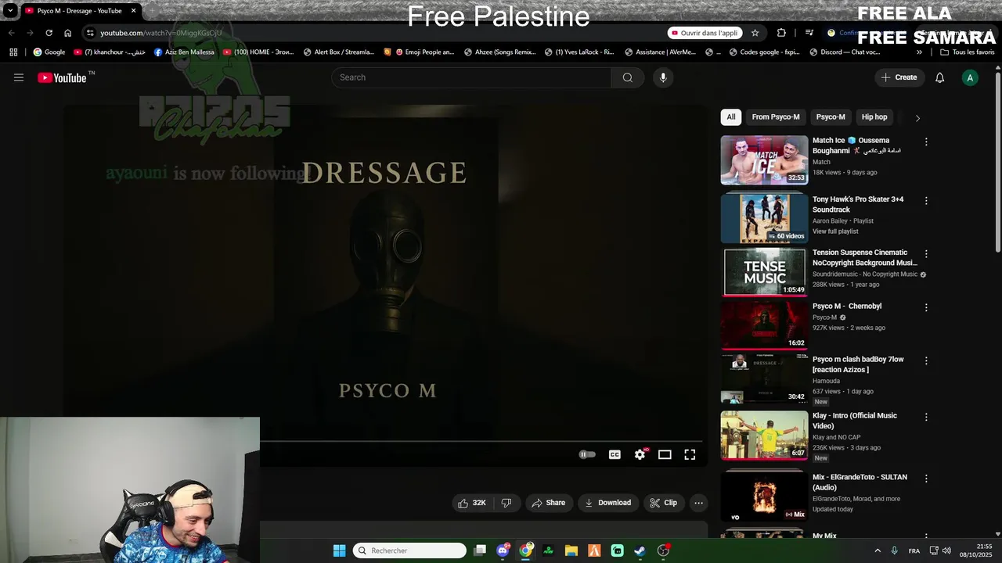This screenshot has width=1002, height=563.
Task: Open the browser extensions puzzle icon
Action: tap(781, 33)
